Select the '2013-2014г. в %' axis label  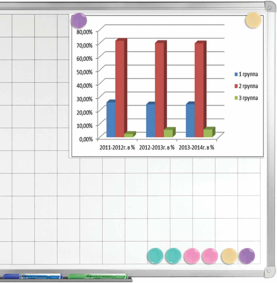tap(196, 147)
